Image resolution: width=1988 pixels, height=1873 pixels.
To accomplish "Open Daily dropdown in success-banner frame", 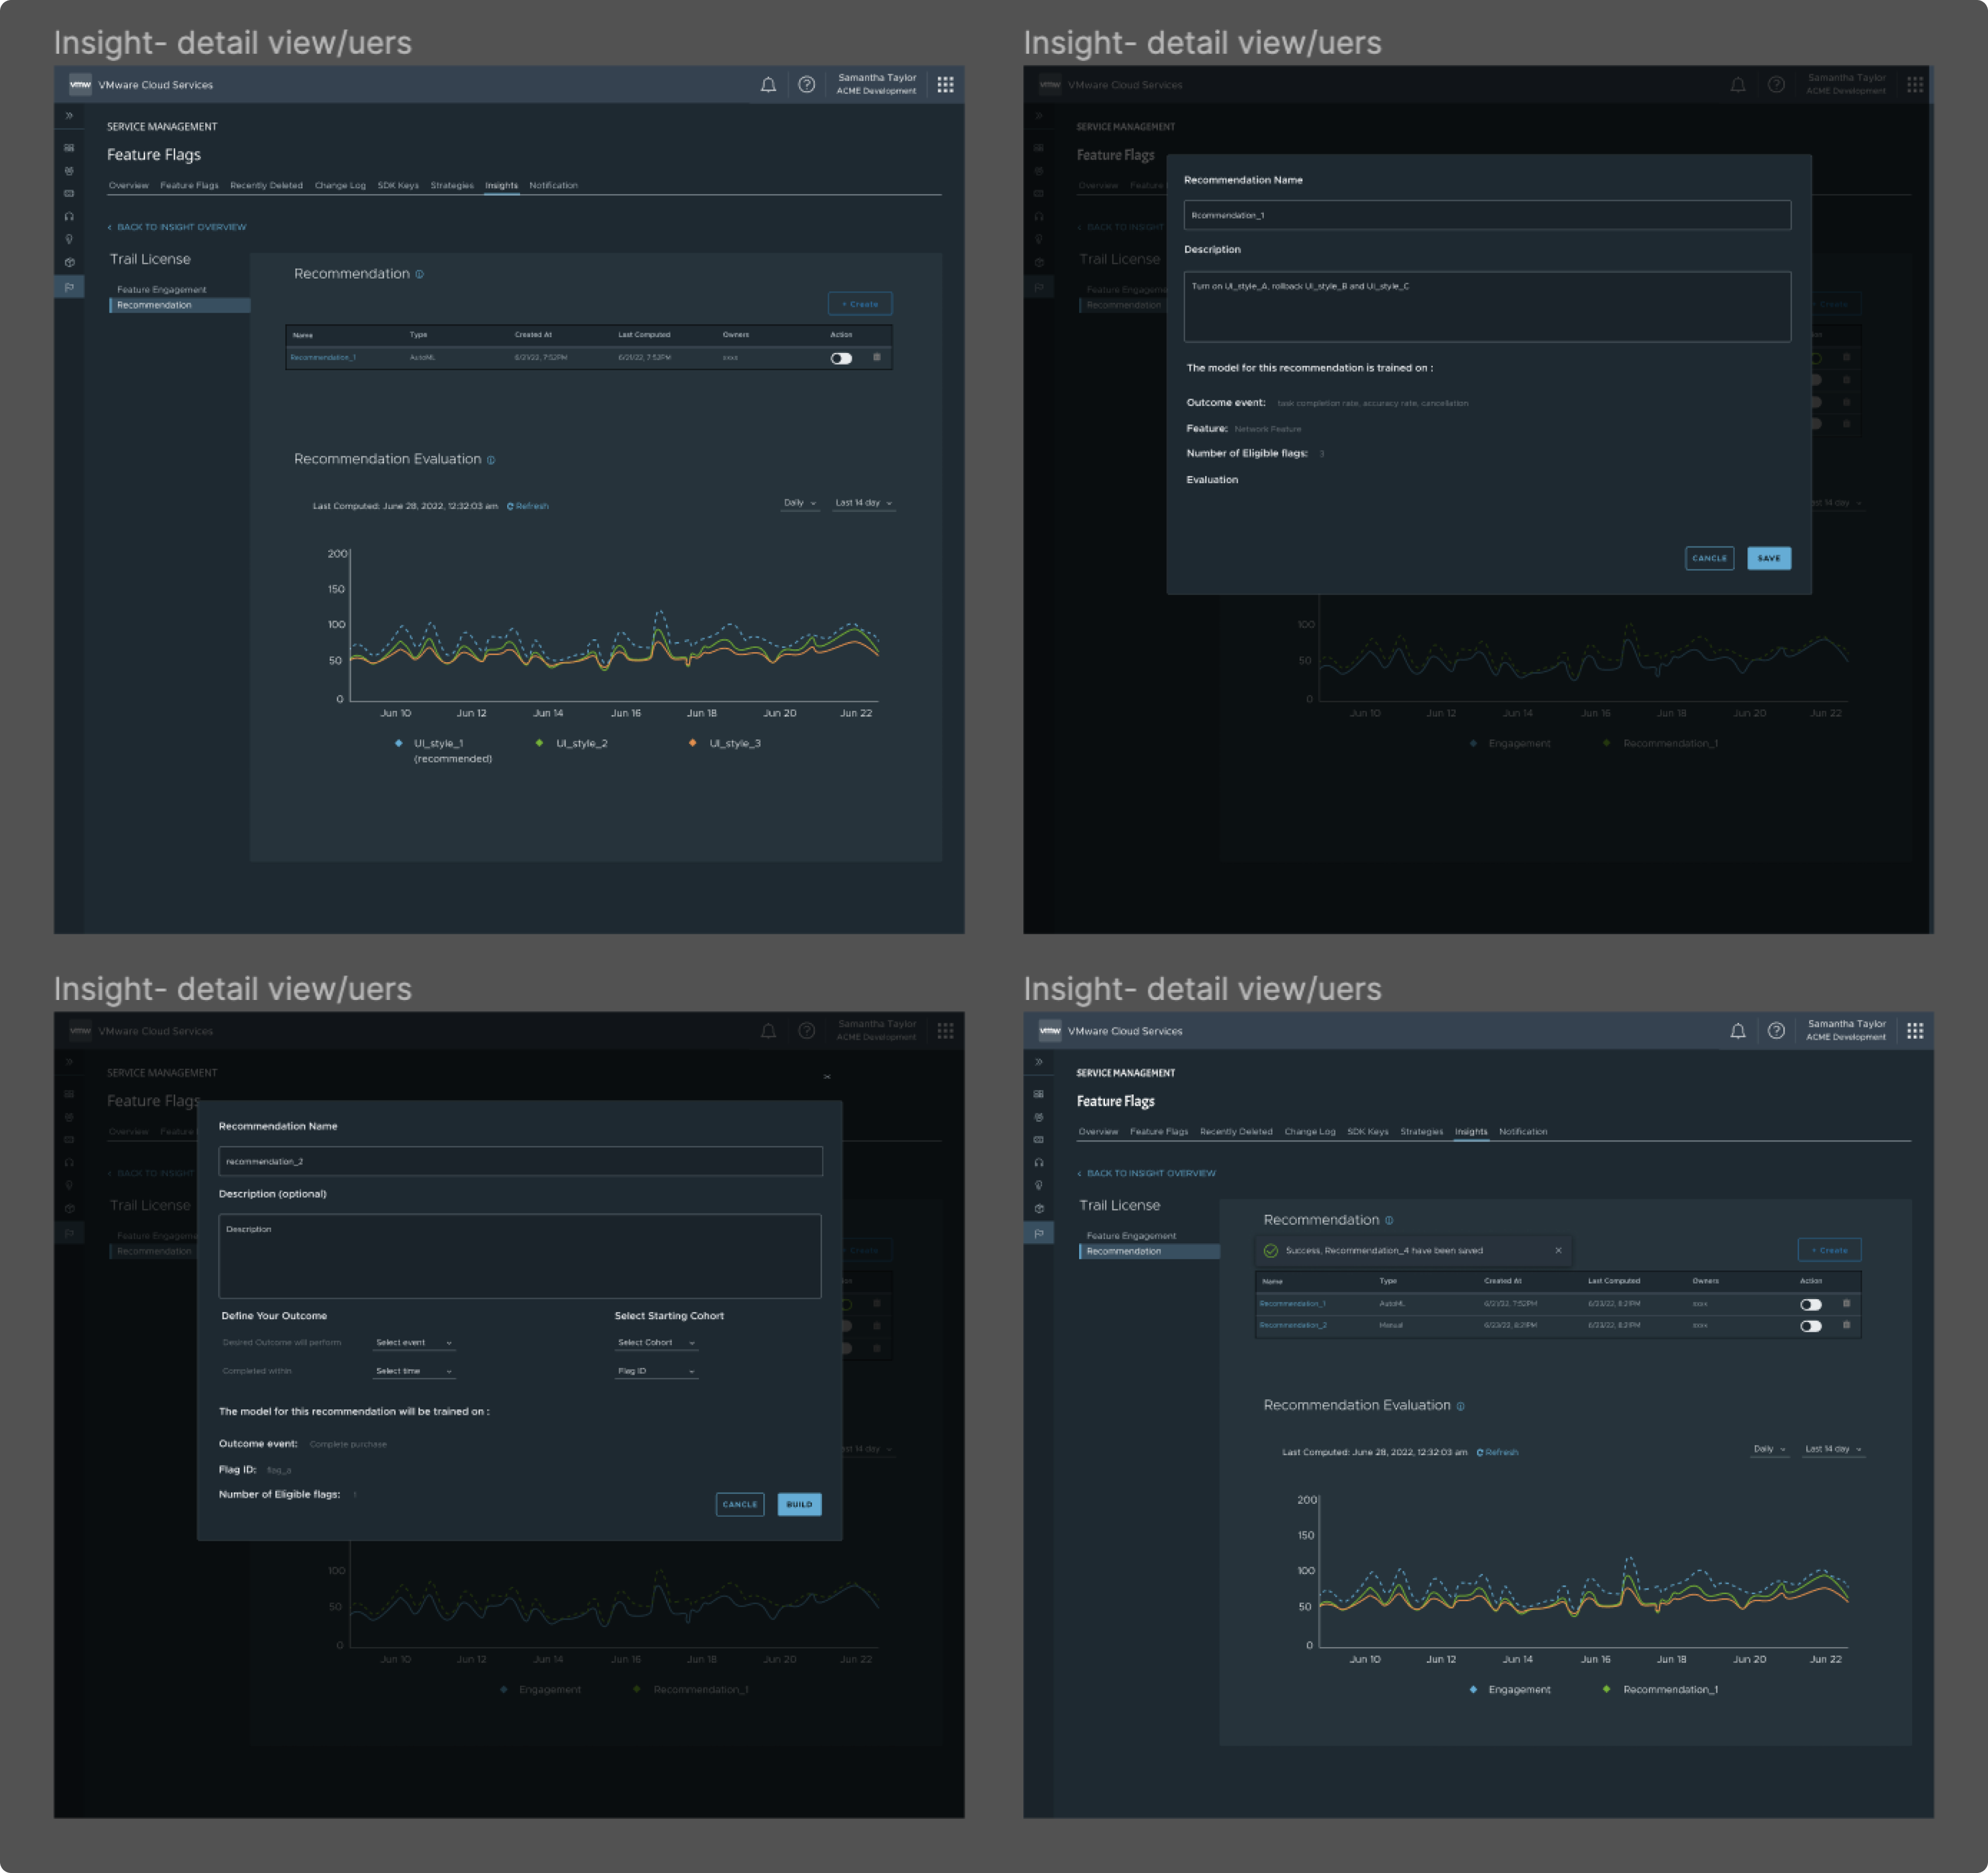I will coord(1770,1449).
